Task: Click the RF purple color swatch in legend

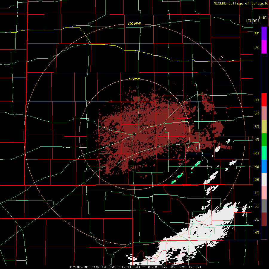Action: [264, 33]
